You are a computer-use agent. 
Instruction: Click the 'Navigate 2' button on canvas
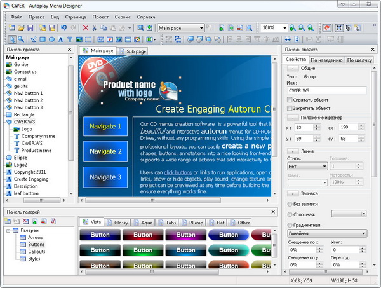click(x=105, y=151)
